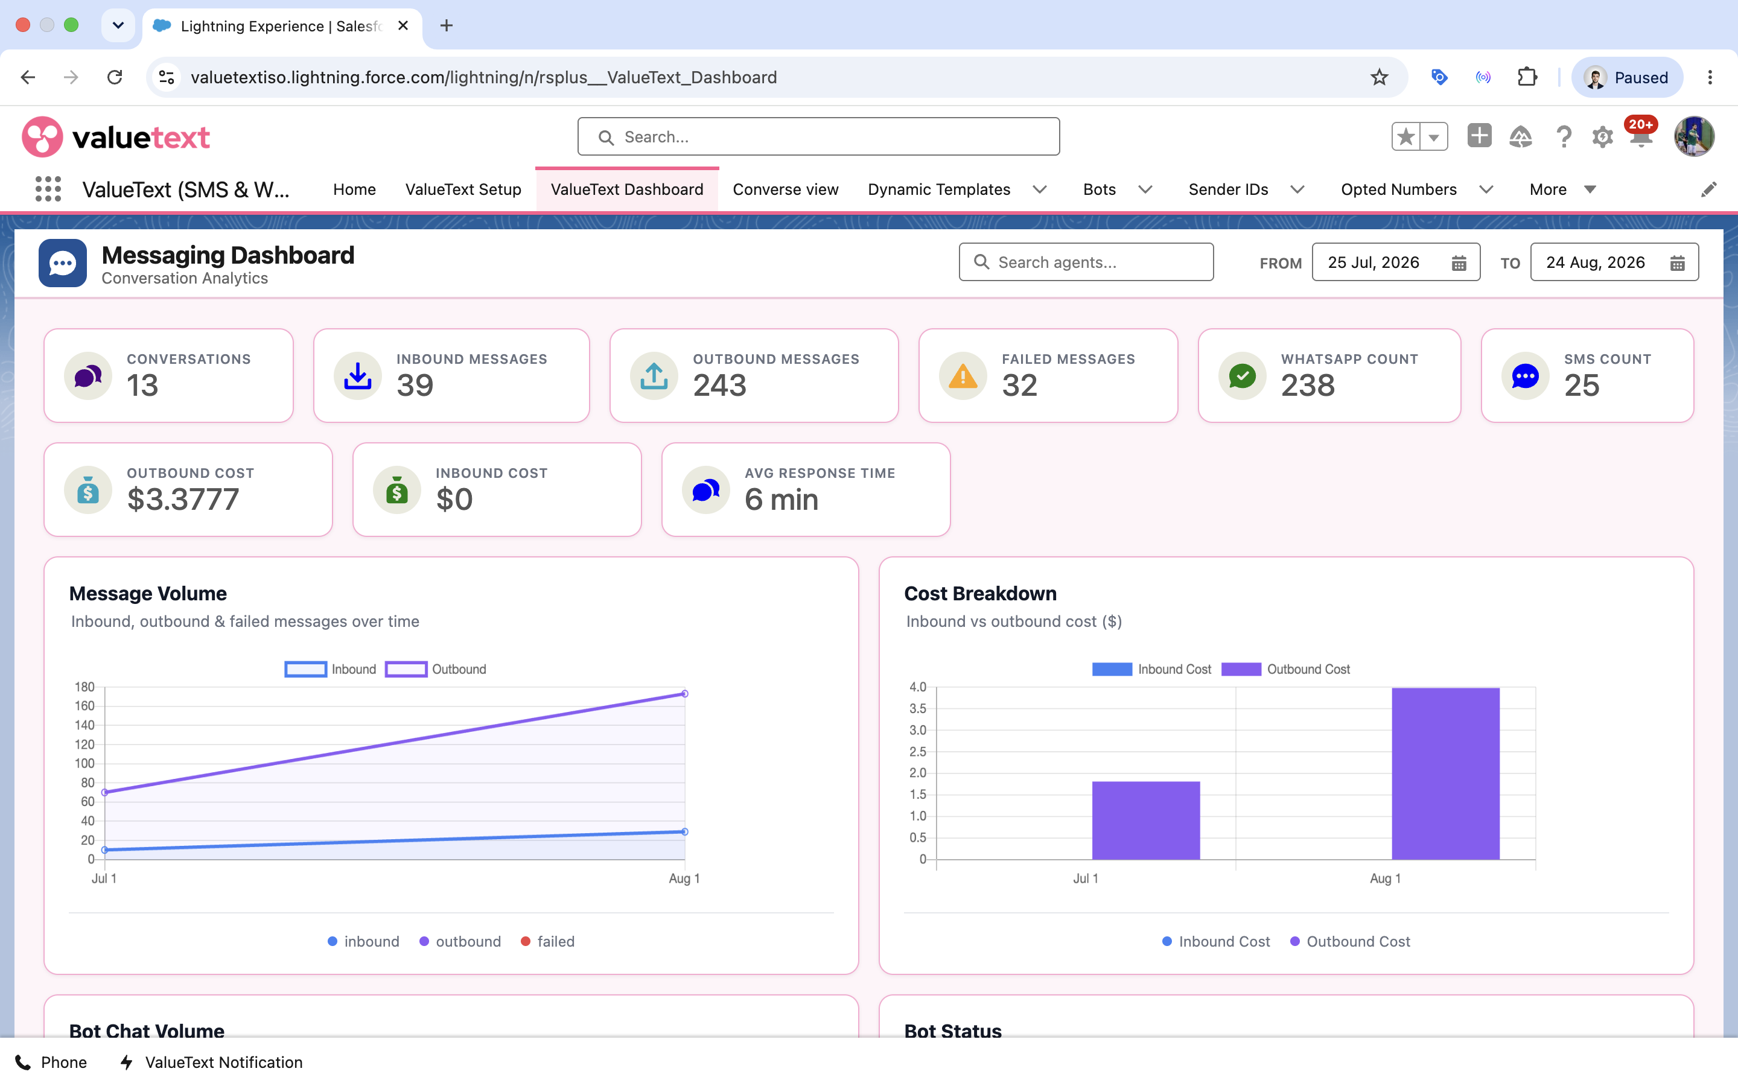Viewport: 1738px width, 1086px height.
Task: Open the Salesforce Help question mark
Action: 1563,136
